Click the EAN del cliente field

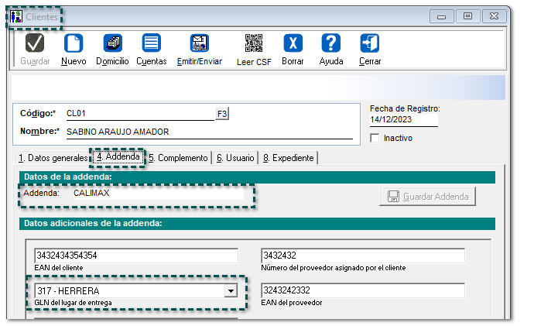tap(135, 256)
